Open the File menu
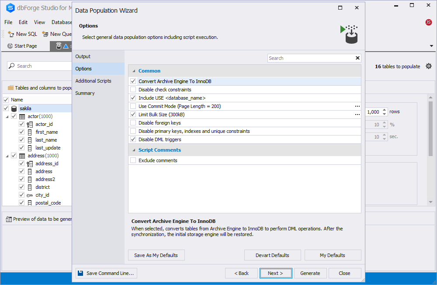437x285 pixels. (x=8, y=22)
